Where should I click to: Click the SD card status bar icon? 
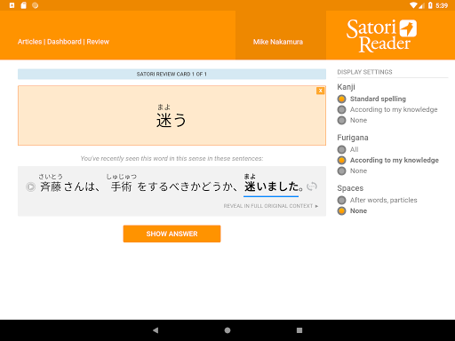[23, 5]
